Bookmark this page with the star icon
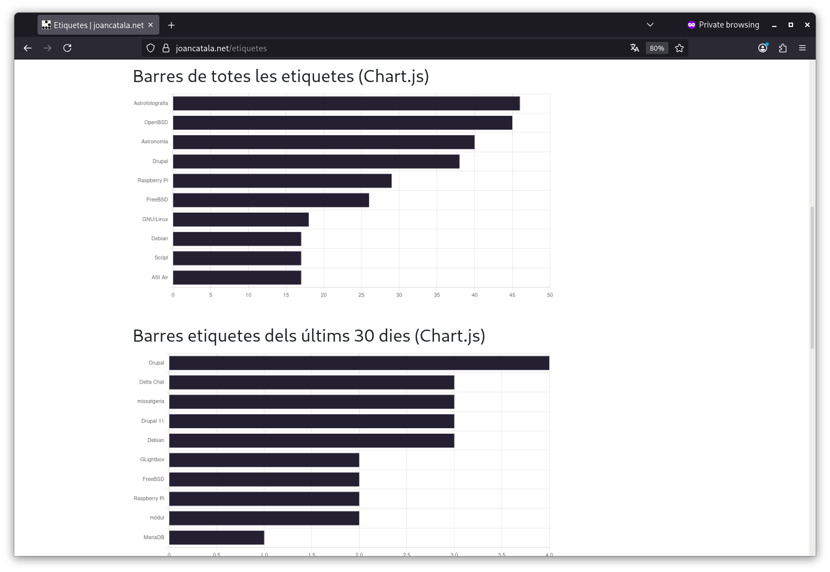The width and height of the screenshot is (830, 572). click(679, 48)
